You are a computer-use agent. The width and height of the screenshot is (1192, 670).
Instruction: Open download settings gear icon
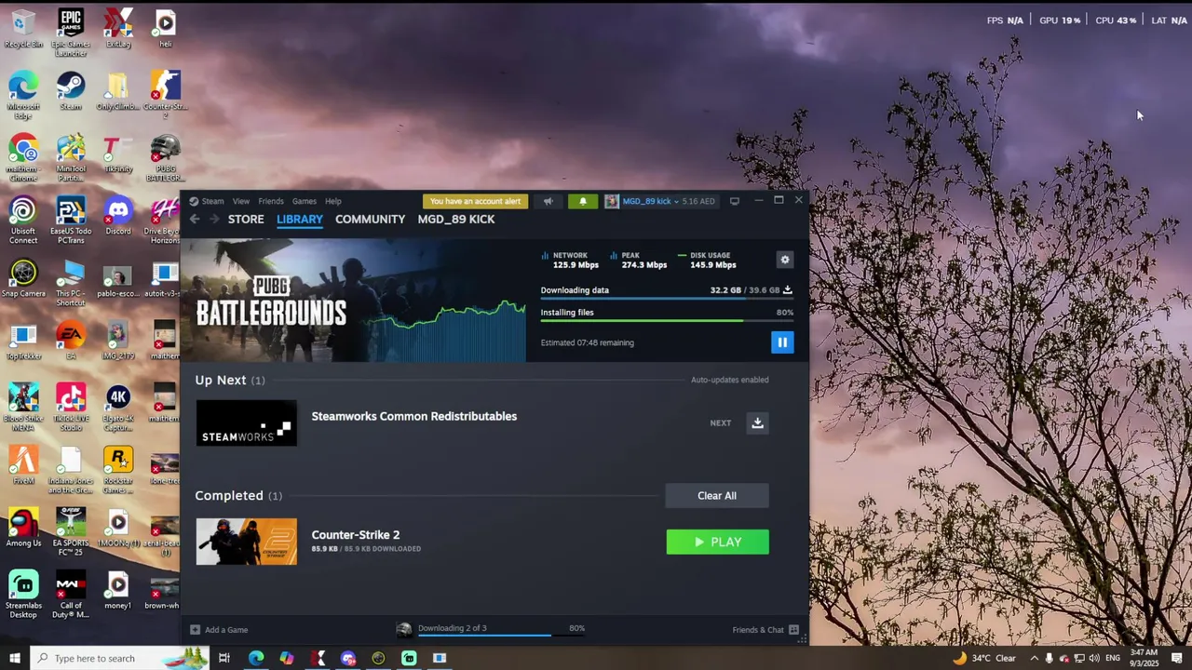tap(785, 261)
